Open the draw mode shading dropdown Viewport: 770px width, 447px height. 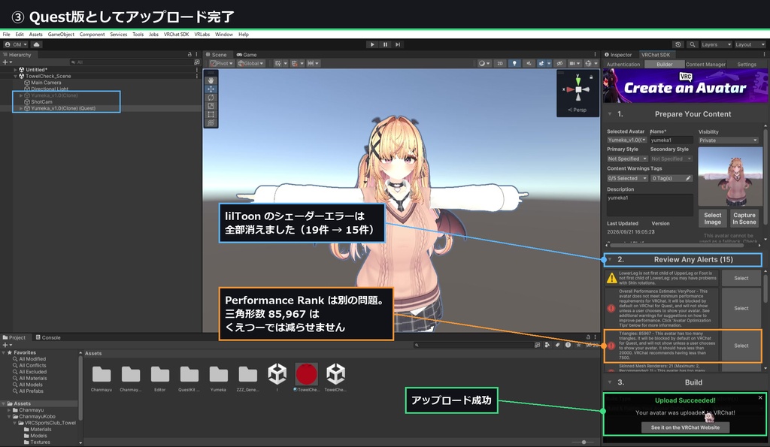(x=484, y=63)
